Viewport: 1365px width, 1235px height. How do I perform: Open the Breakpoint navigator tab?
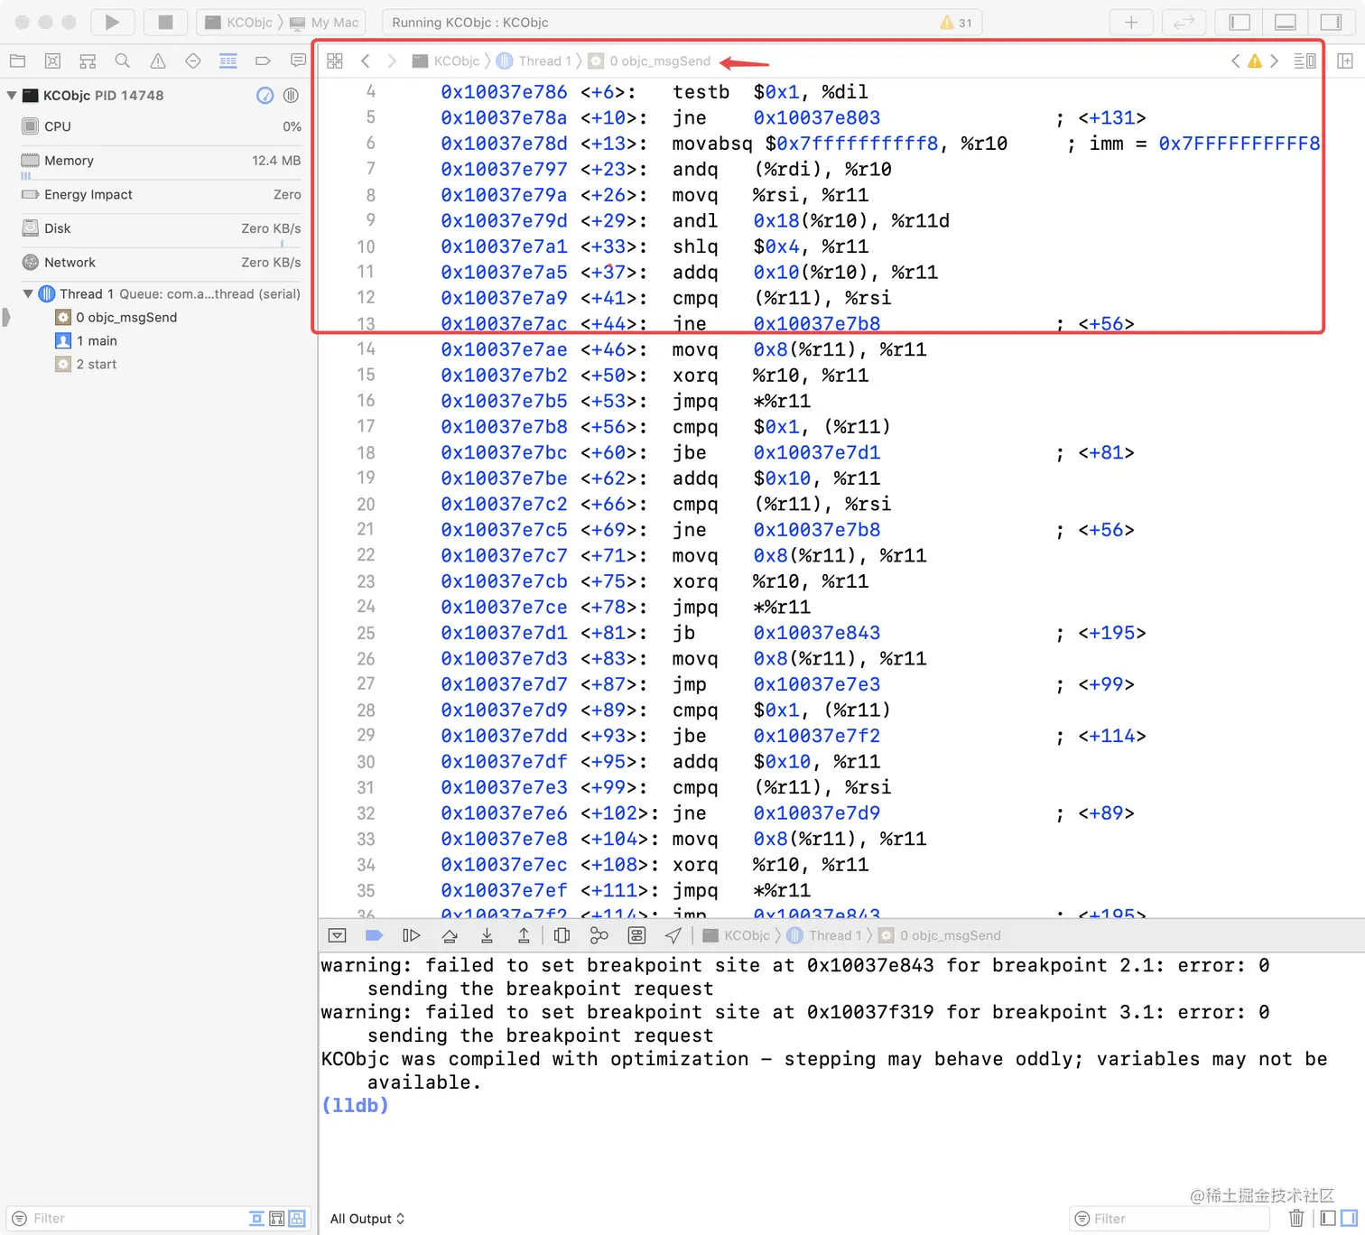pos(263,61)
